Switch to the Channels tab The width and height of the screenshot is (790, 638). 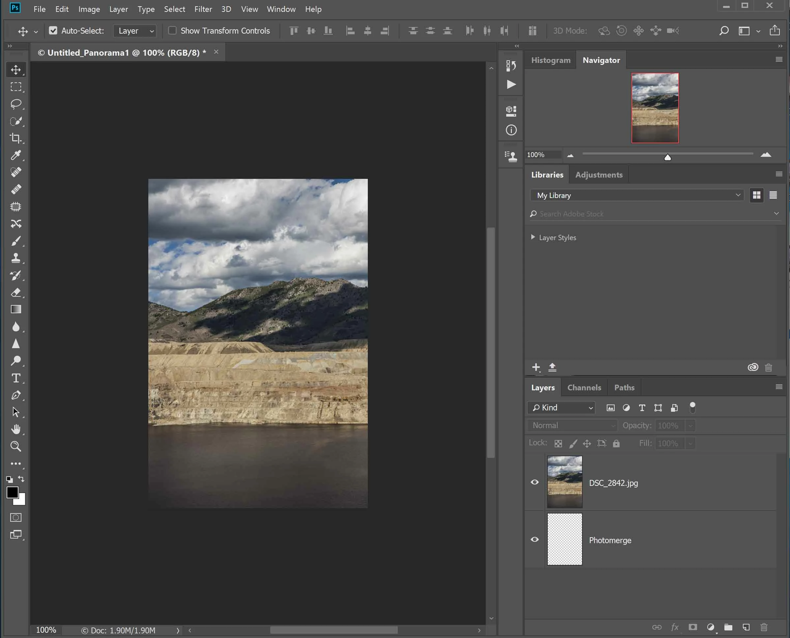(x=584, y=387)
